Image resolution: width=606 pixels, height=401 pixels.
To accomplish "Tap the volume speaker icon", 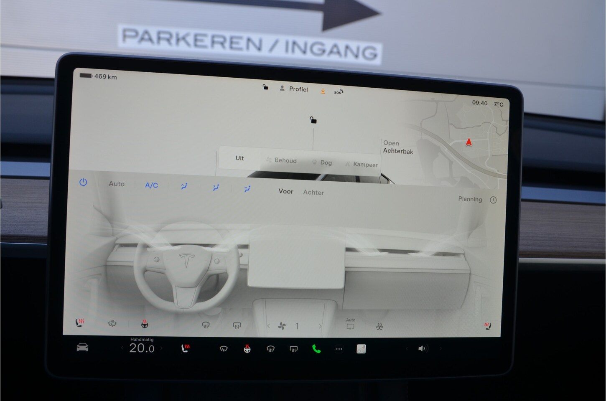I will tap(423, 348).
